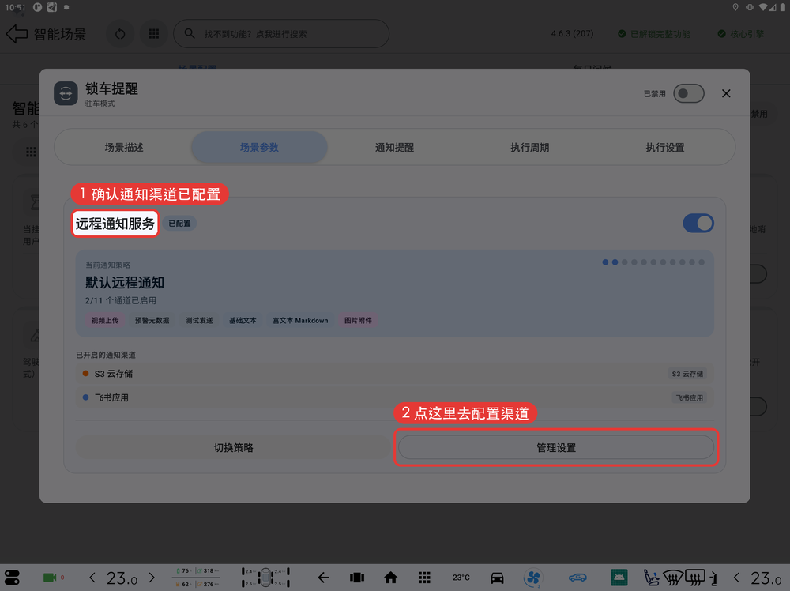Go back with the 智能场景 arrow
This screenshot has height=591, width=790.
[17, 34]
